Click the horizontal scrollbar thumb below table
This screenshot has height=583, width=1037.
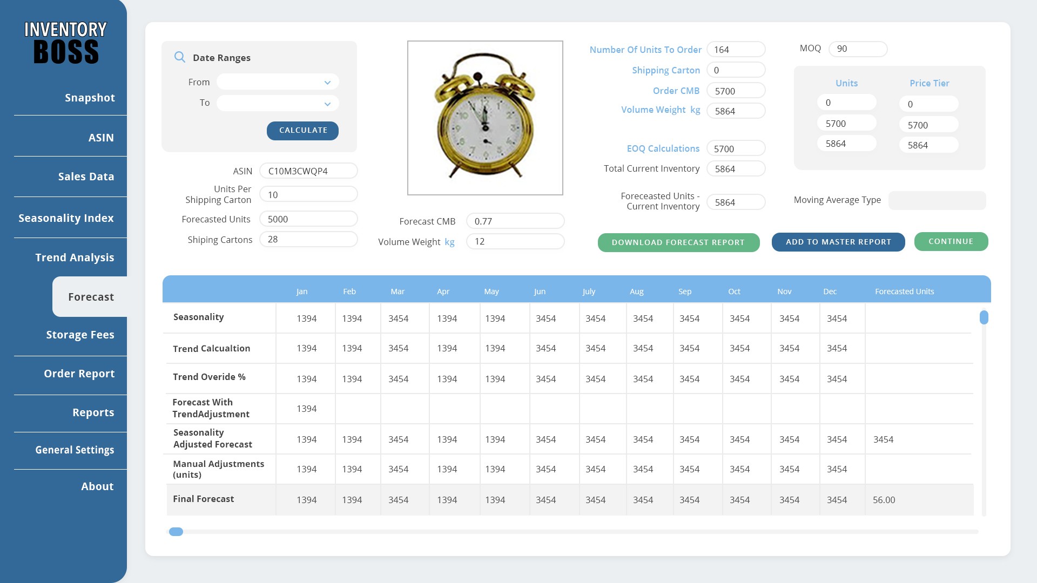176,532
